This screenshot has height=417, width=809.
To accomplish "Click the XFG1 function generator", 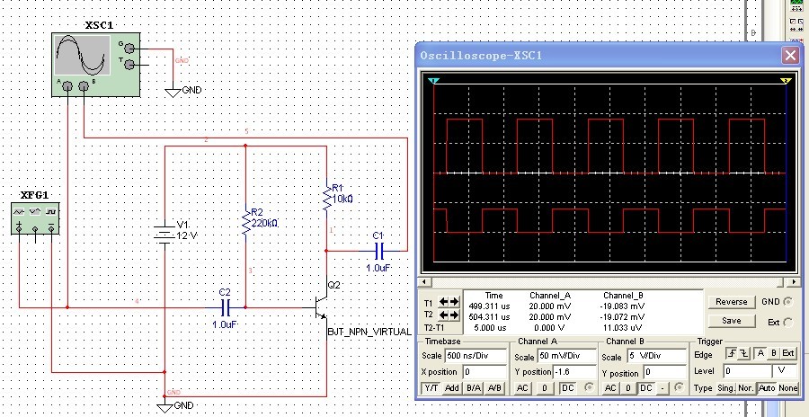I will point(36,218).
